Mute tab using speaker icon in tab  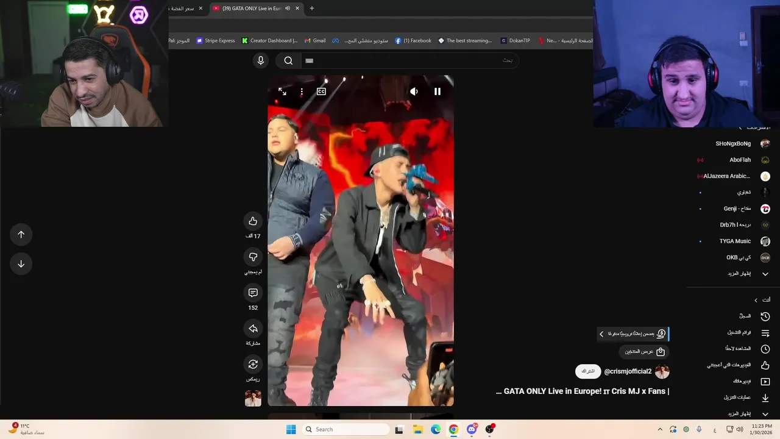pos(288,8)
